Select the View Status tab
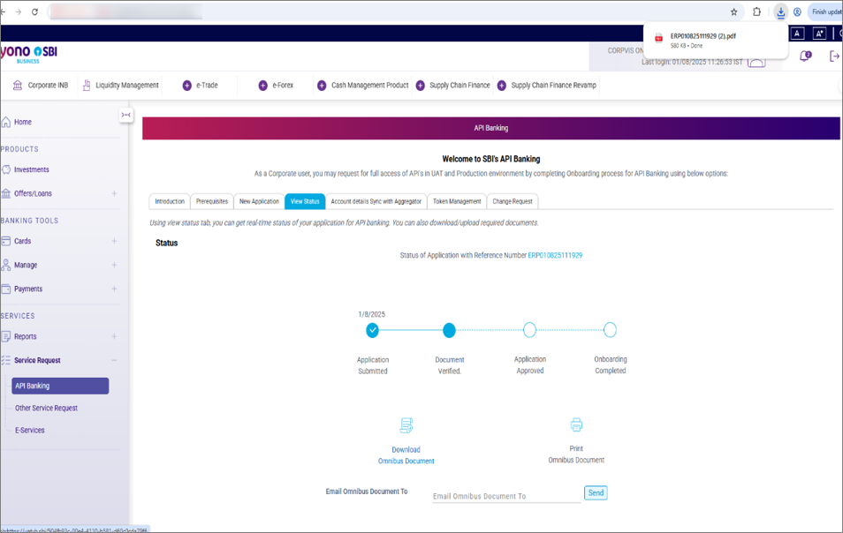The image size is (843, 533). (305, 201)
